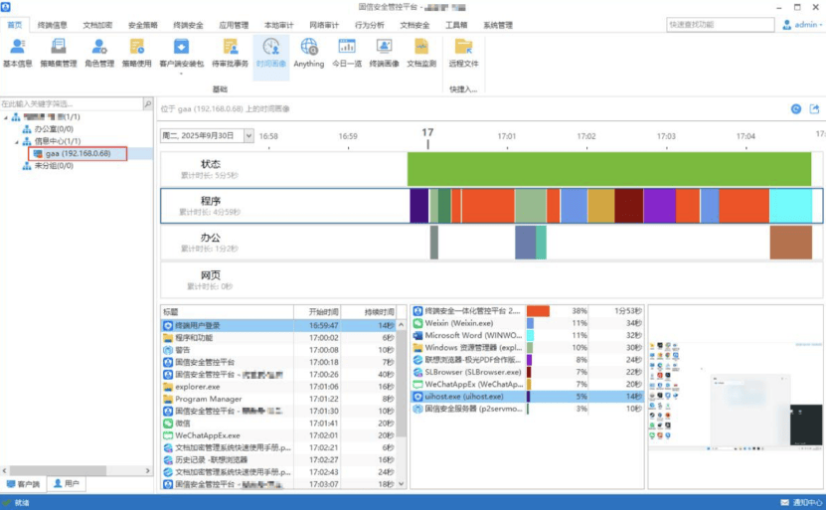Click the green 状态 timeline bar
Screen dimensions: 827x511
(608, 169)
